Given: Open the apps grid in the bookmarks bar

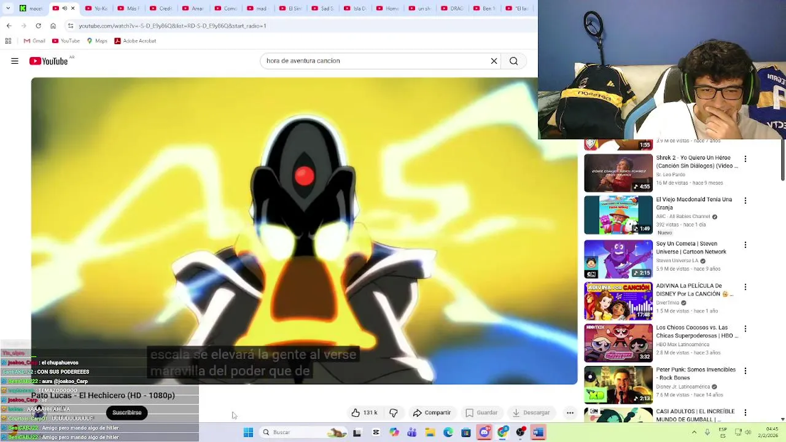Looking at the screenshot, I should (x=8, y=41).
